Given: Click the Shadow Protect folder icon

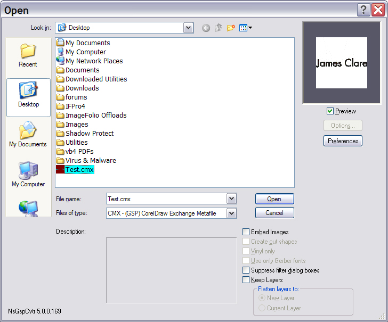Looking at the screenshot, I should (x=60, y=134).
